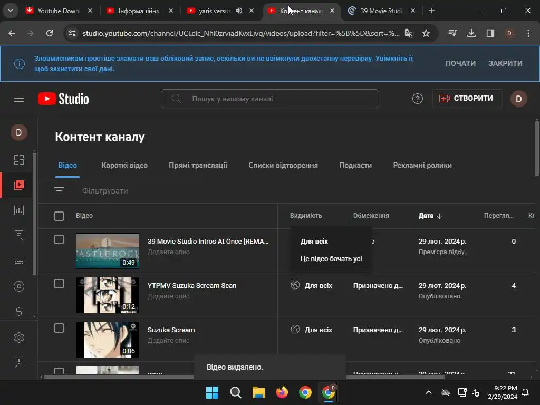Click the YTPMV Suzuka Scream Scan thumbnail
Viewport: 540px width, 405px height.
click(x=108, y=295)
